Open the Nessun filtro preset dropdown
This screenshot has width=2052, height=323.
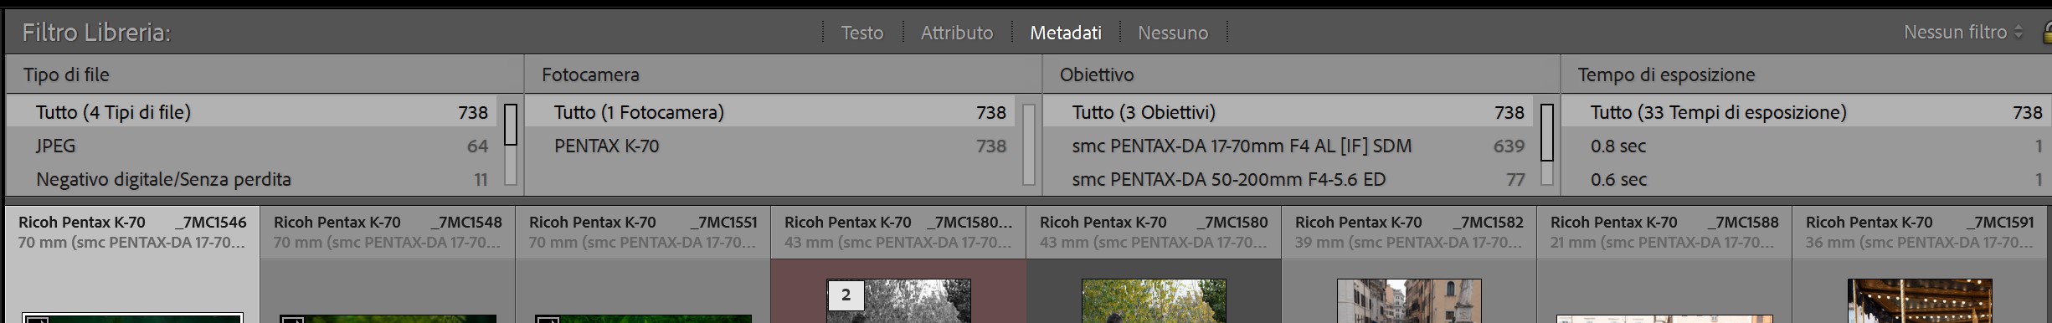pos(1962,33)
